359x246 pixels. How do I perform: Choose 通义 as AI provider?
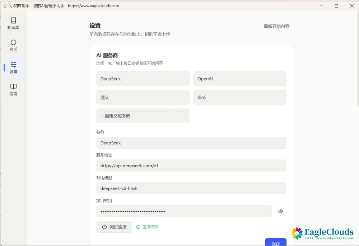point(143,97)
